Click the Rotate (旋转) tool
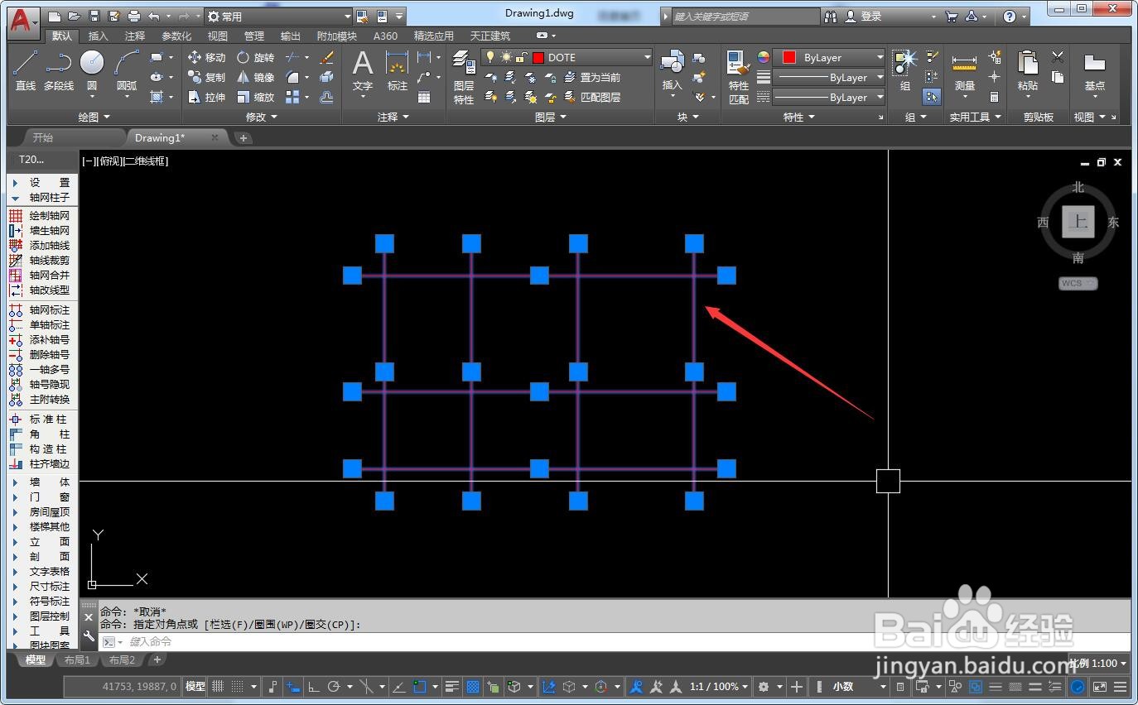 [x=255, y=57]
